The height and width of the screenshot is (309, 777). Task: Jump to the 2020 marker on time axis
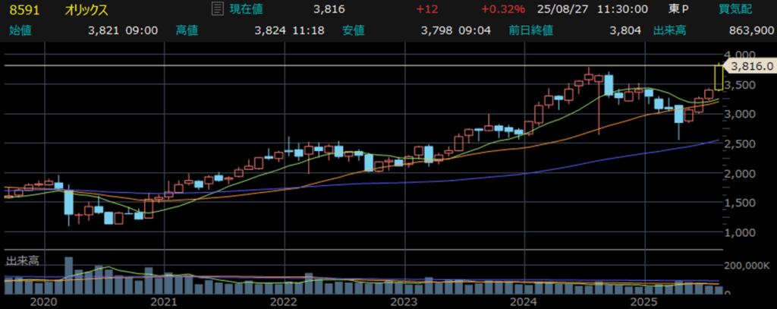coord(46,301)
